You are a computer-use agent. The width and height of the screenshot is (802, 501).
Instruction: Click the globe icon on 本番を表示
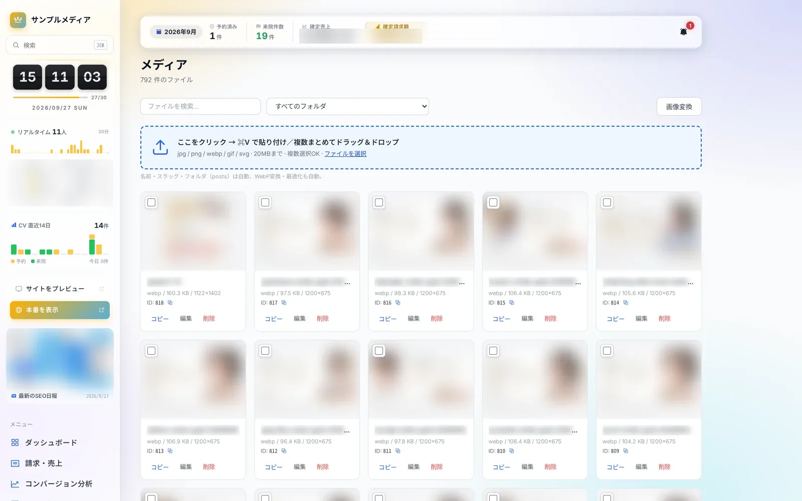coord(19,310)
